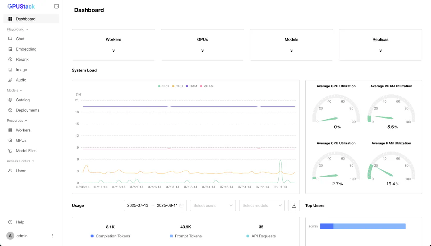The height and width of the screenshot is (246, 431).
Task: Toggle CPU series in chart legend
Action: (x=177, y=86)
